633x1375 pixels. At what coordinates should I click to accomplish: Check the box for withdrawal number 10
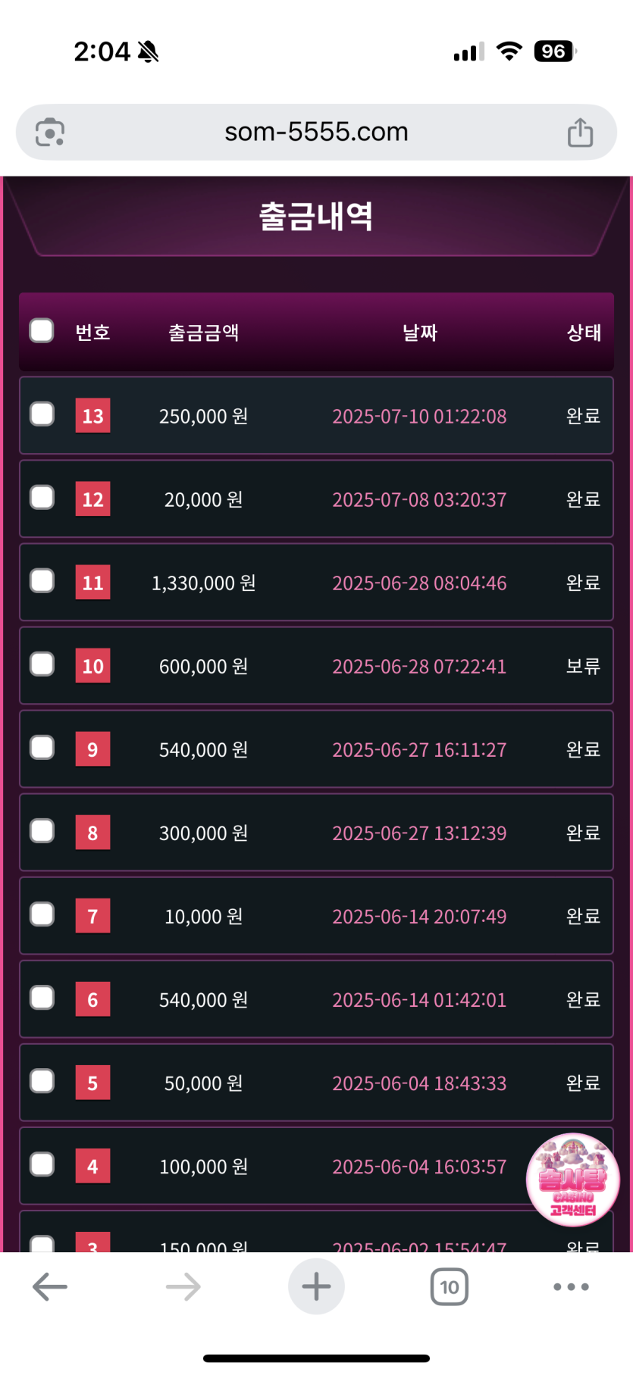click(42, 664)
